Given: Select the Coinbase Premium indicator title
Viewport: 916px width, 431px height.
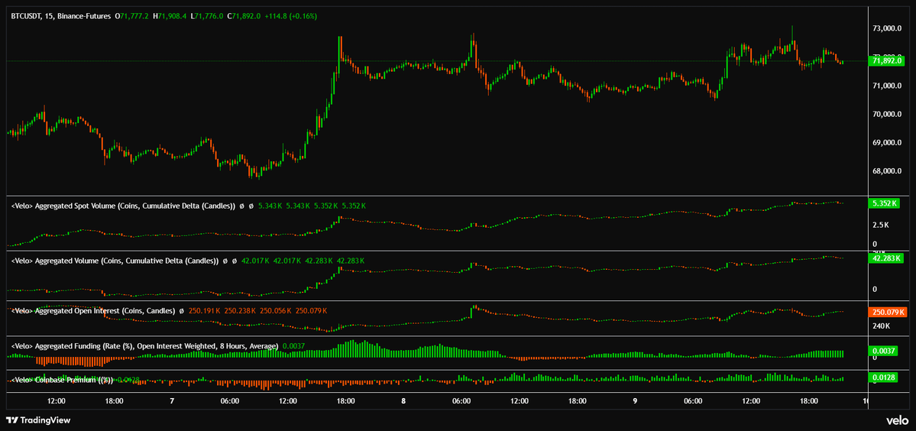Looking at the screenshot, I should 63,380.
